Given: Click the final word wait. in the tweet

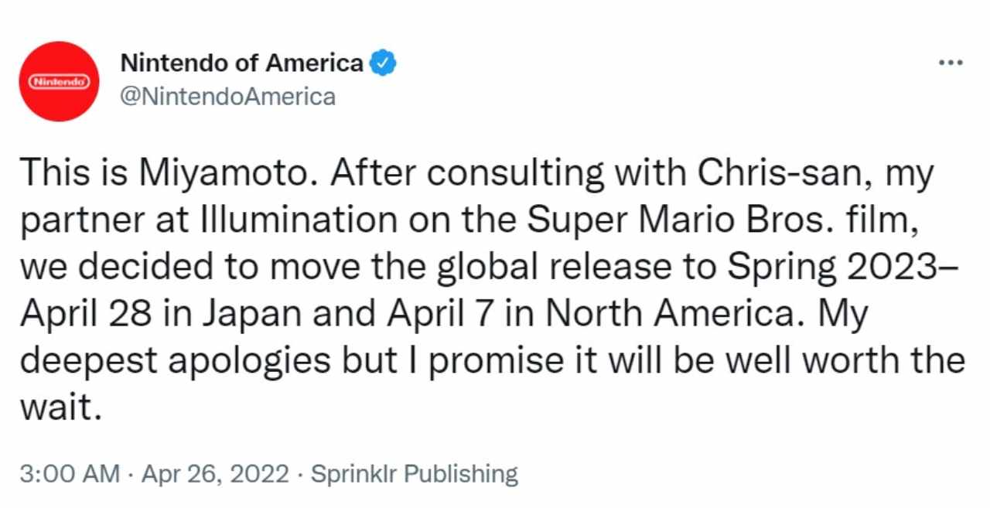Looking at the screenshot, I should point(60,407).
